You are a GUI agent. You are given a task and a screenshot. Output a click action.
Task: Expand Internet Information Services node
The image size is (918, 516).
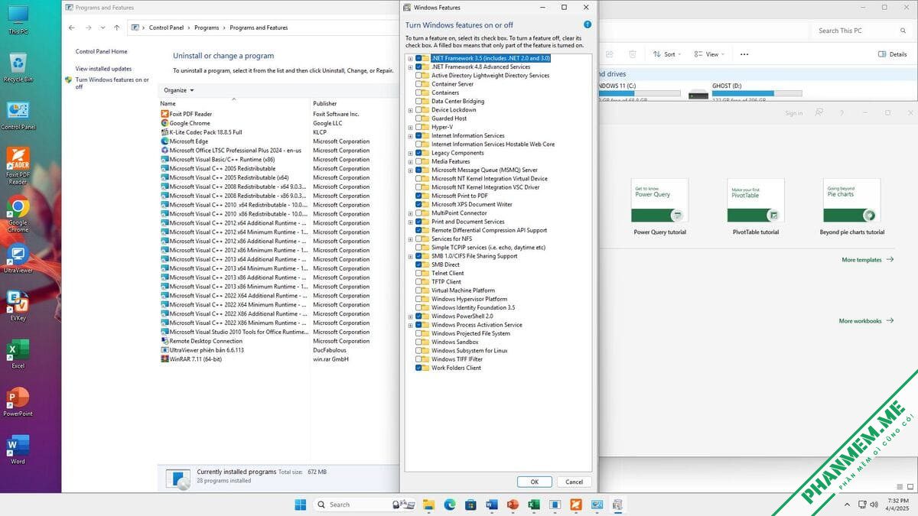(x=410, y=135)
